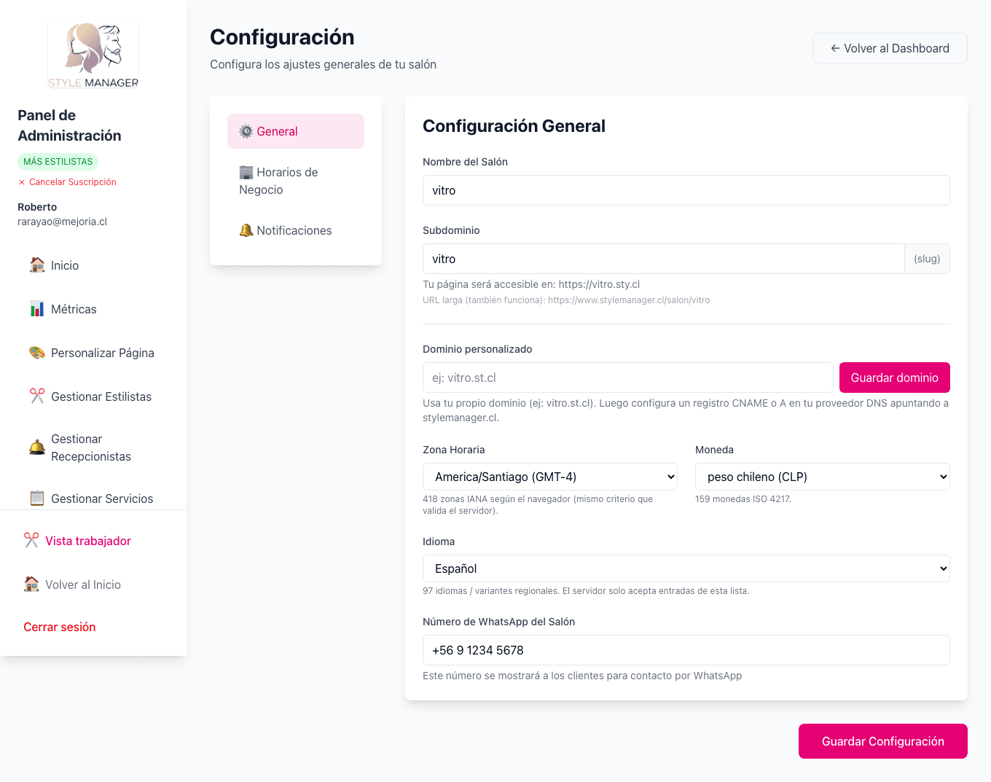This screenshot has width=991, height=782.
Task: Click the scissors icon next to Vista trabajador
Action: pyautogui.click(x=30, y=540)
